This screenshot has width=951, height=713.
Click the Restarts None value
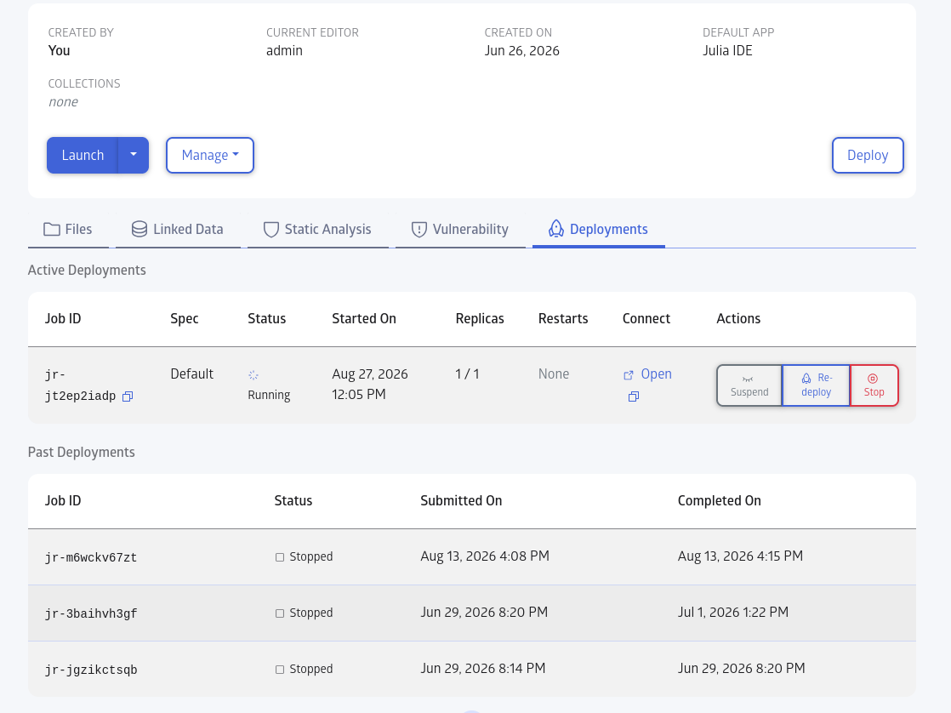(x=554, y=374)
